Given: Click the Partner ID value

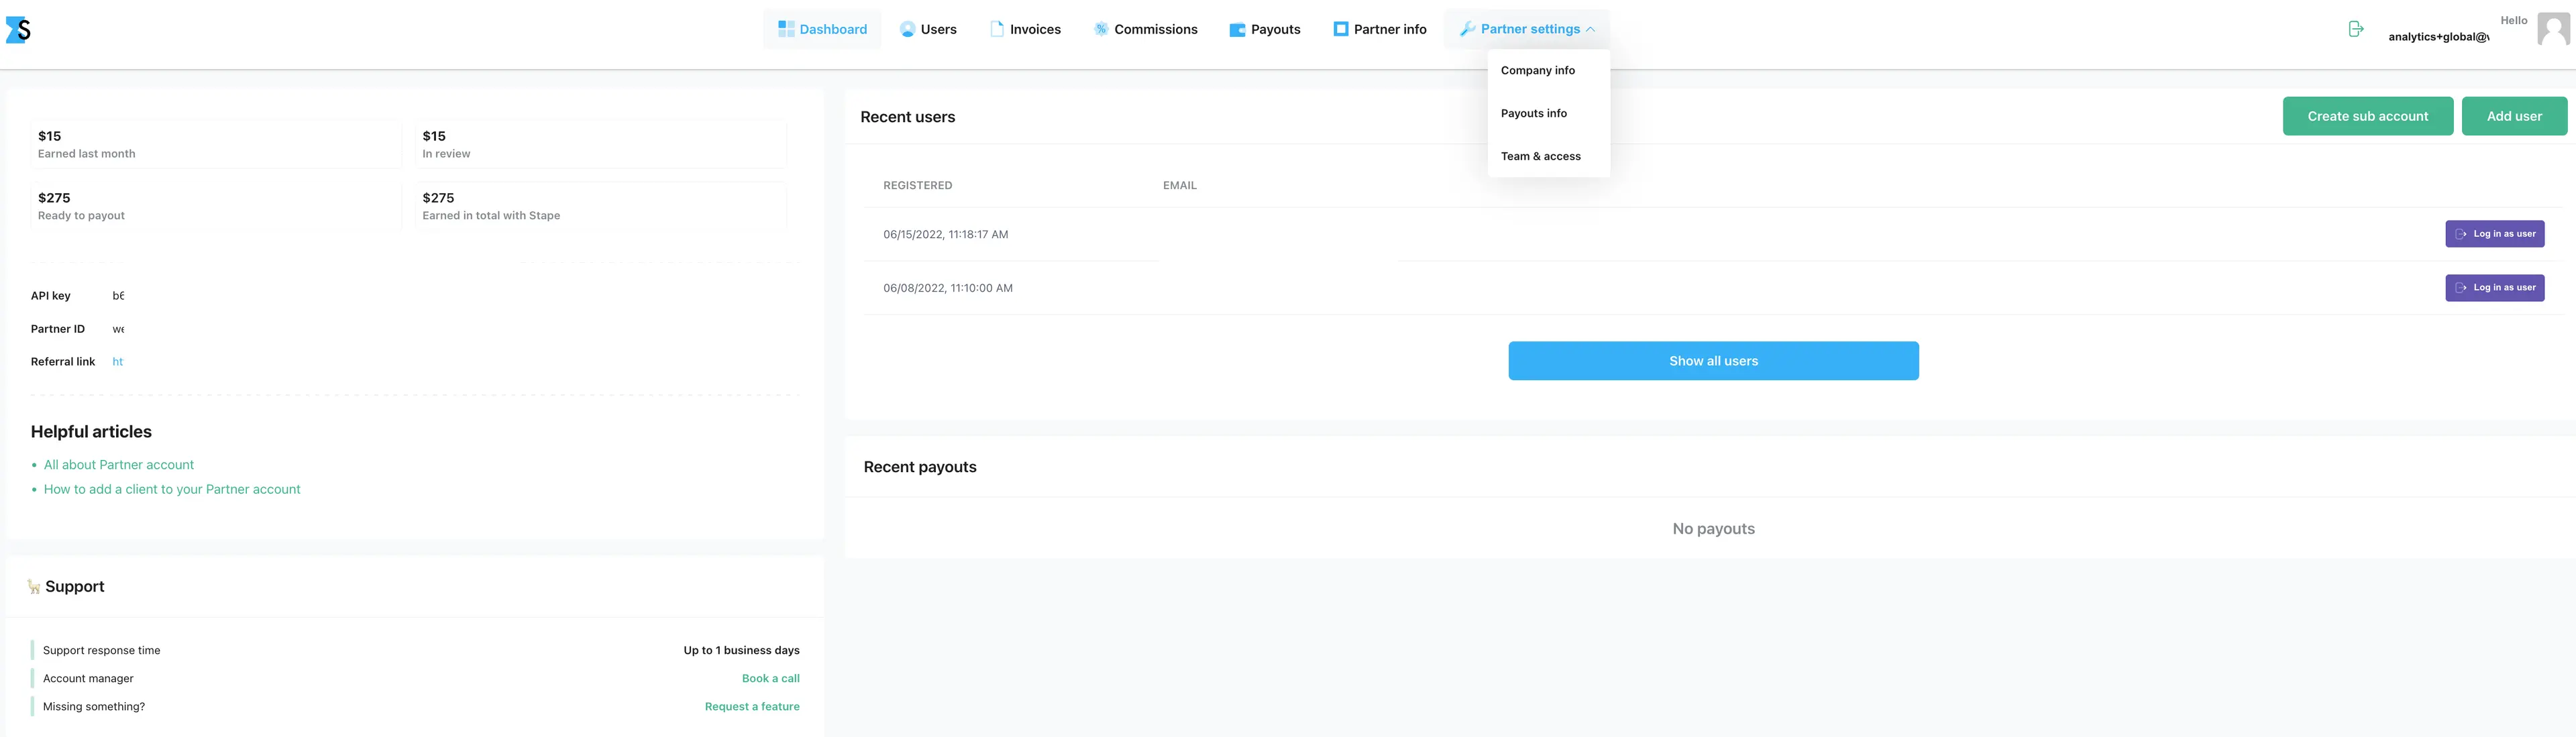Looking at the screenshot, I should click(118, 329).
